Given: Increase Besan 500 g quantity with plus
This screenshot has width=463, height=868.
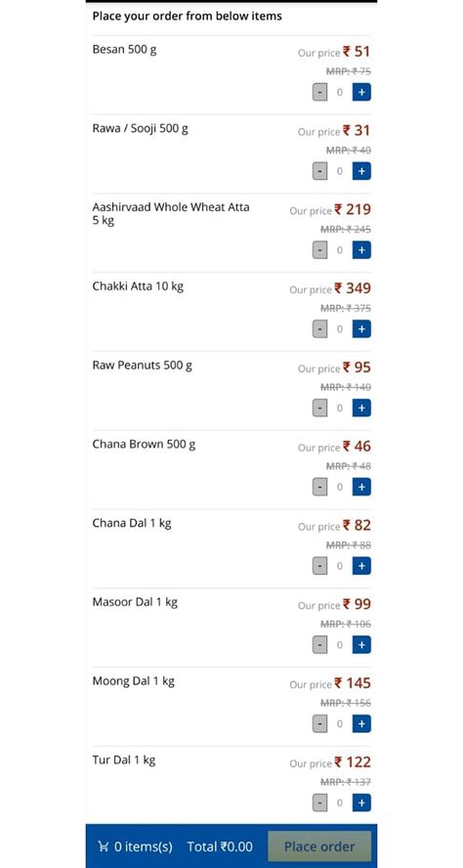Looking at the screenshot, I should tap(361, 93).
